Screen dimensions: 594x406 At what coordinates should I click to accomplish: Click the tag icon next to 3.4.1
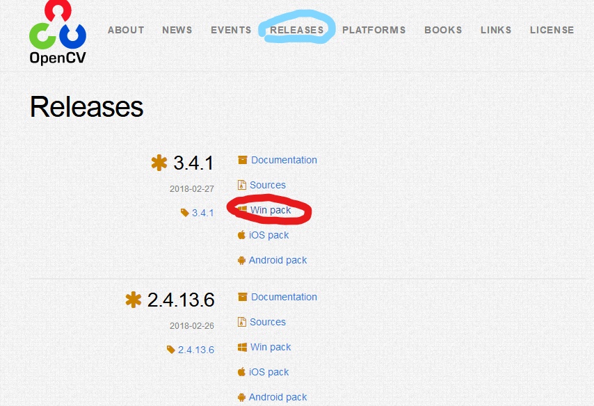(x=185, y=213)
